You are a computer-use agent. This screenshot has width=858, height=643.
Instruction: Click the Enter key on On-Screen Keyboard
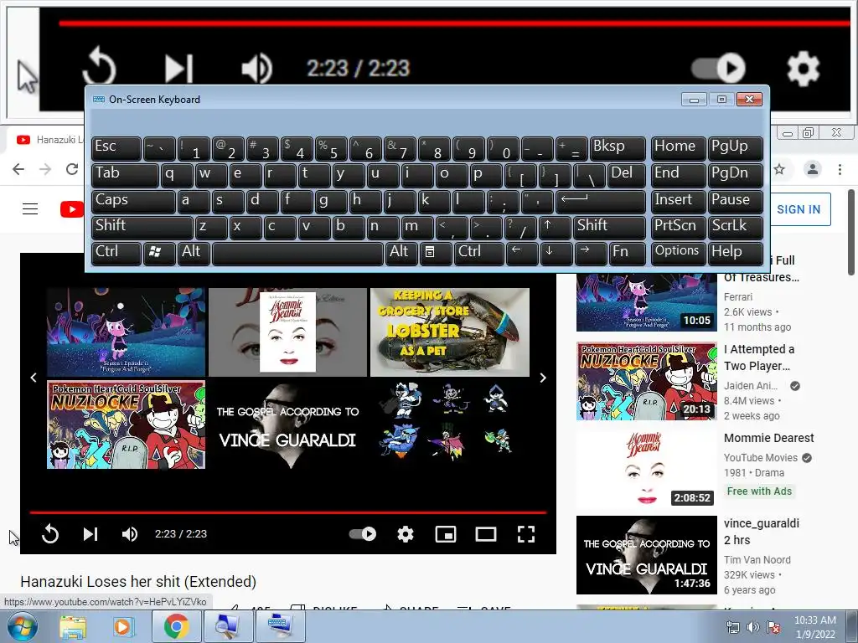pyautogui.click(x=600, y=201)
